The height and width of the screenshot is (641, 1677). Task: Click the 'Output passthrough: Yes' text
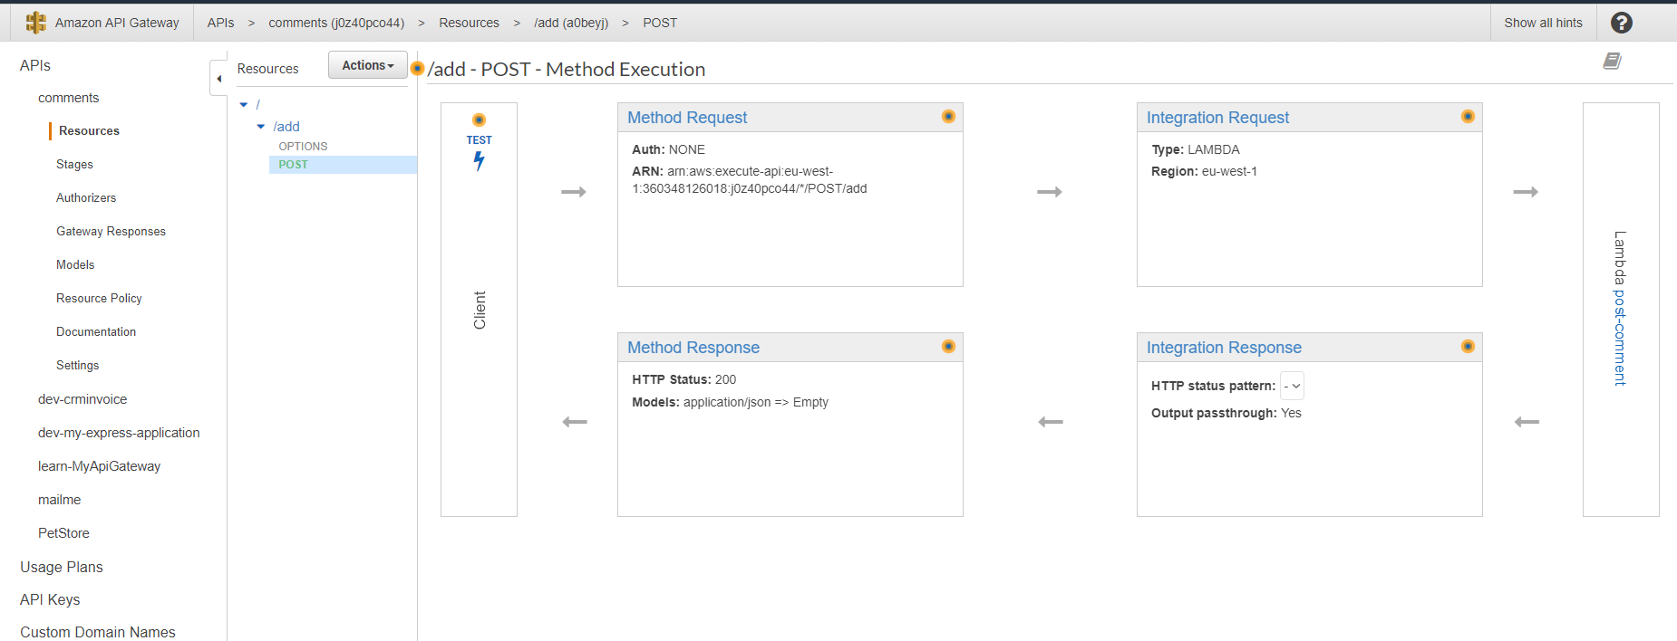coord(1226,413)
